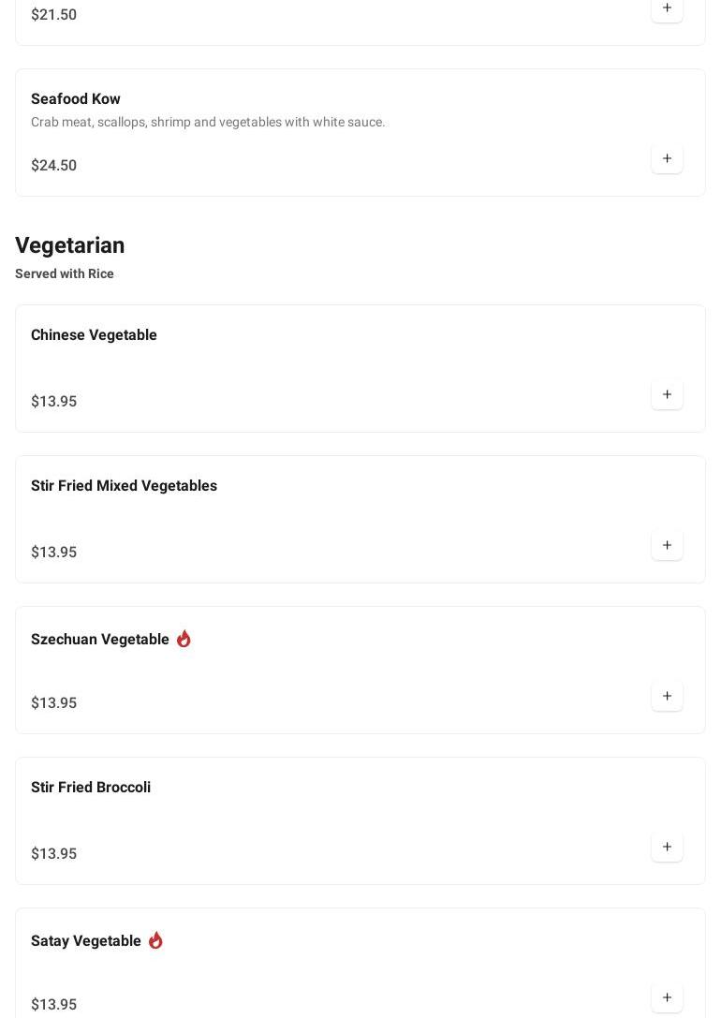This screenshot has width=721, height=1018.
Task: Add Chinese Vegetable with plus button
Action: 667,394
